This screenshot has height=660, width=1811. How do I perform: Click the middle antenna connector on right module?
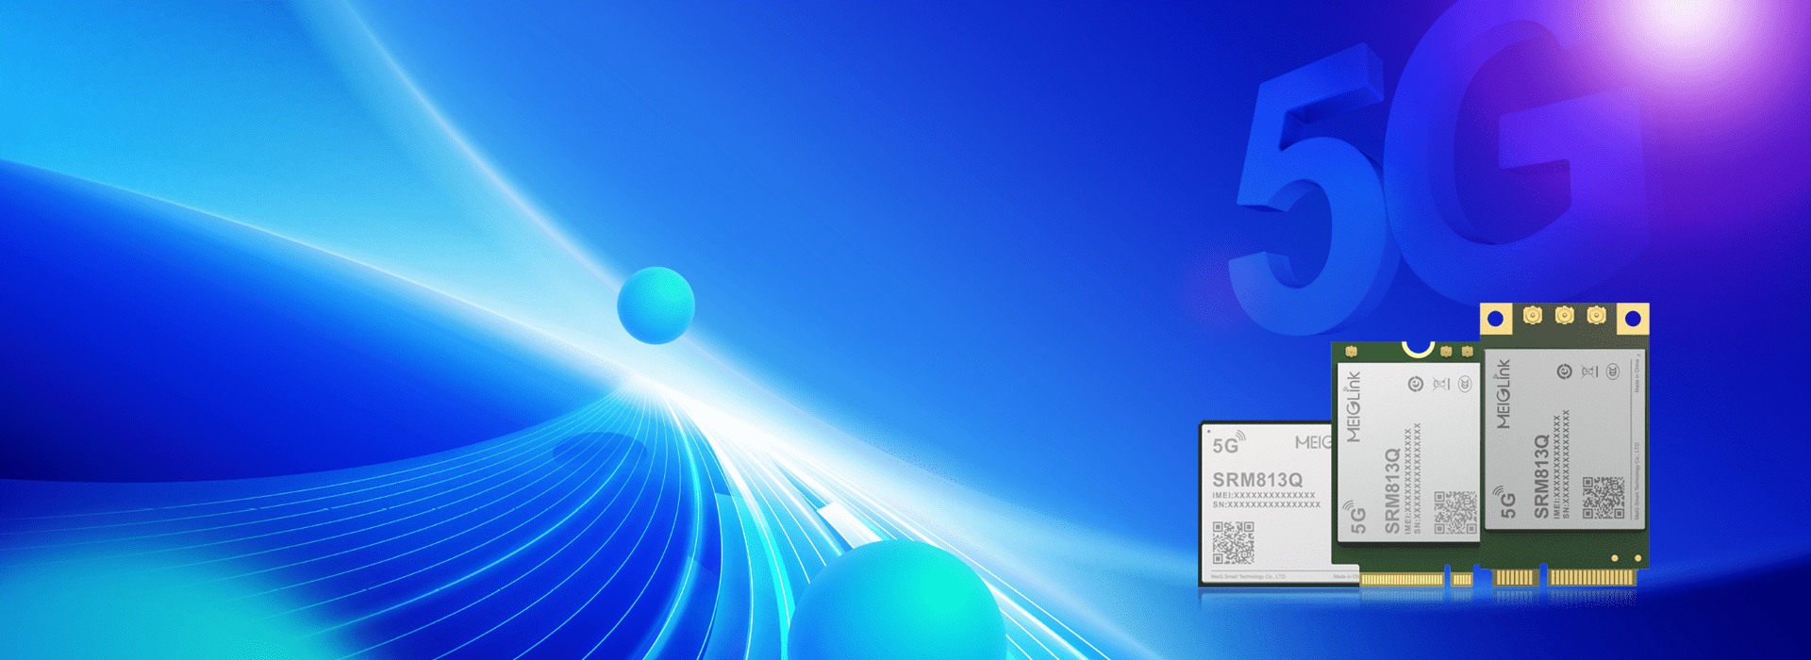[x=1564, y=315]
